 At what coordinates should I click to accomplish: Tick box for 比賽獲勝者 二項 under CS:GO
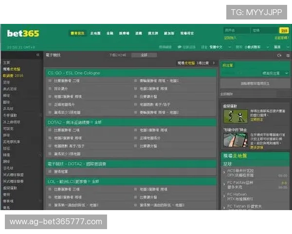pos(50,80)
